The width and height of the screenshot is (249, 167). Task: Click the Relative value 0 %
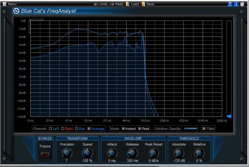199,161
